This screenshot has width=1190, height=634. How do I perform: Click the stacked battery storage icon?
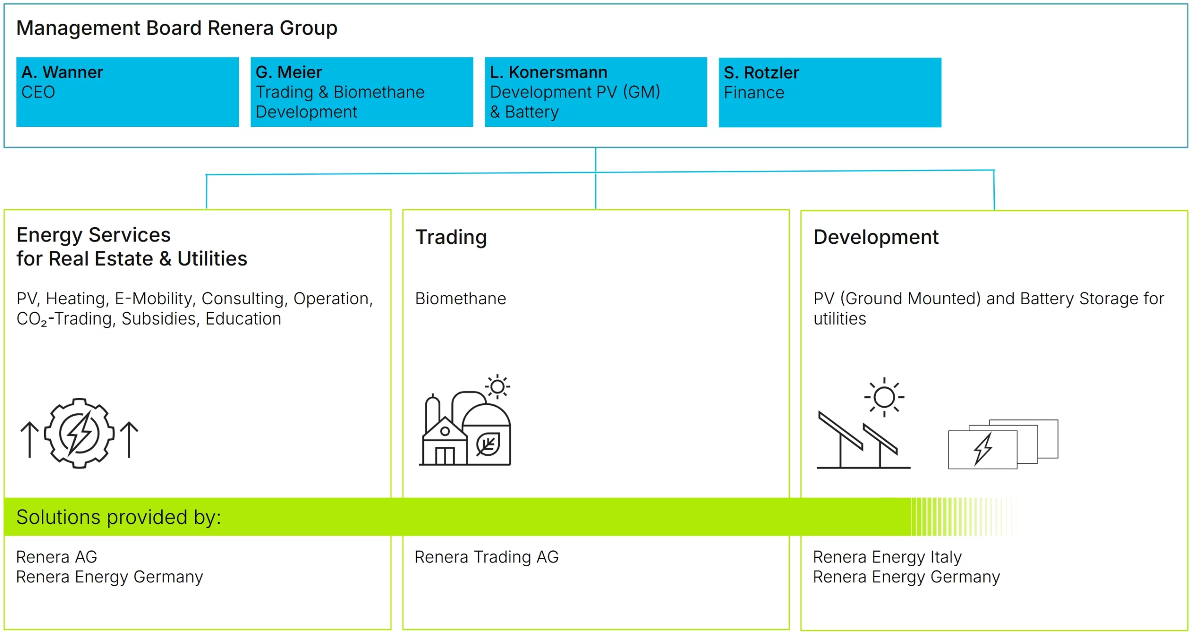coord(1003,444)
